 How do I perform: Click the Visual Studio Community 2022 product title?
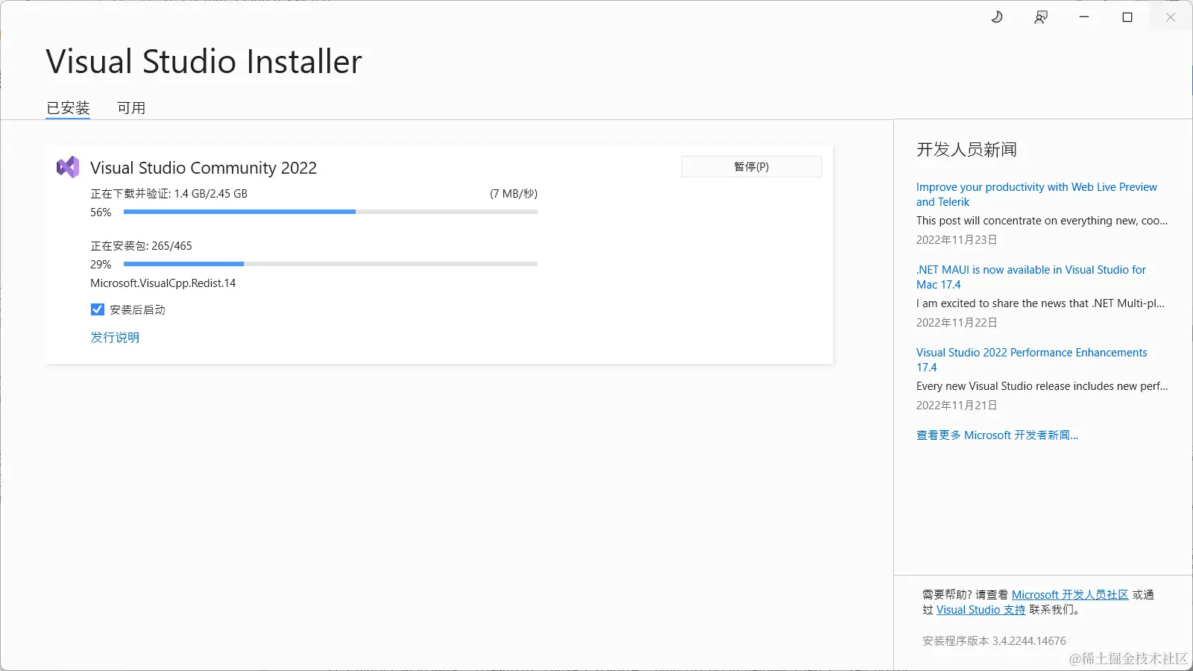pyautogui.click(x=204, y=168)
